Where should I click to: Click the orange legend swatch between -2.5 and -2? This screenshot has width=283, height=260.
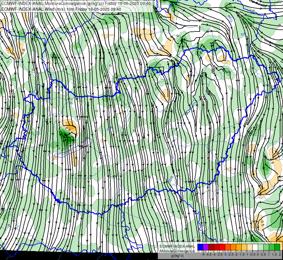[x=233, y=247]
